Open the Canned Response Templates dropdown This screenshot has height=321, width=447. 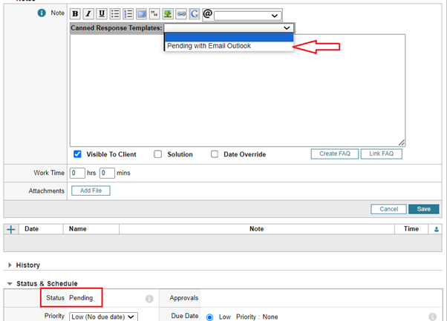click(x=229, y=27)
